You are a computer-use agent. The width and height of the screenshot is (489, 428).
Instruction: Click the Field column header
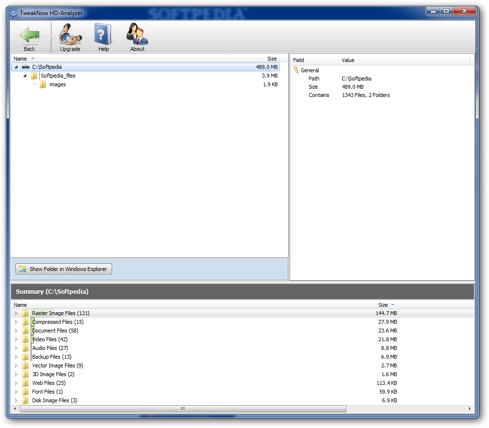314,60
